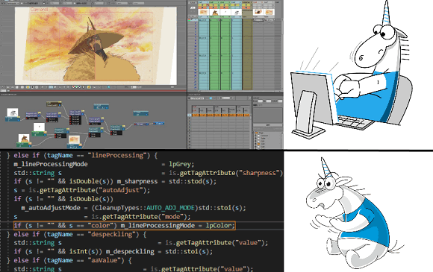Click the blue channel button in viewer toolbar
The height and width of the screenshot is (272, 433).
tap(80, 87)
